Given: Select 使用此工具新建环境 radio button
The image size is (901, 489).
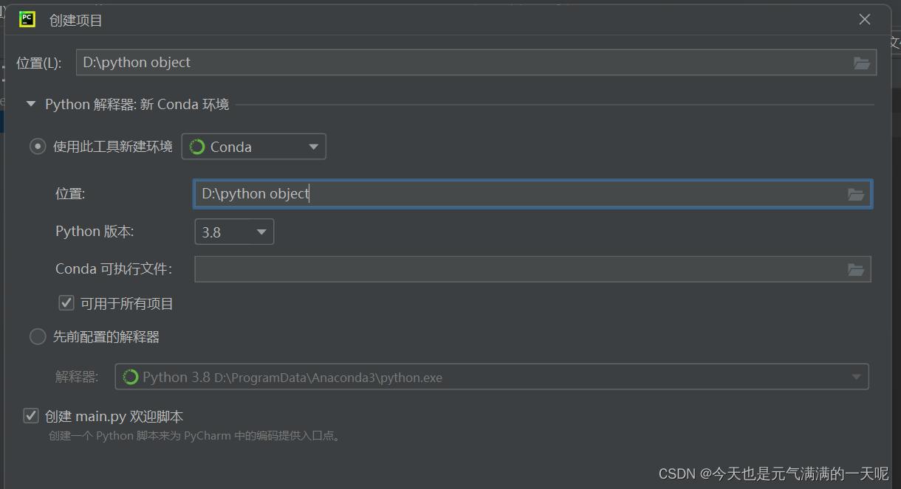Looking at the screenshot, I should [x=38, y=146].
